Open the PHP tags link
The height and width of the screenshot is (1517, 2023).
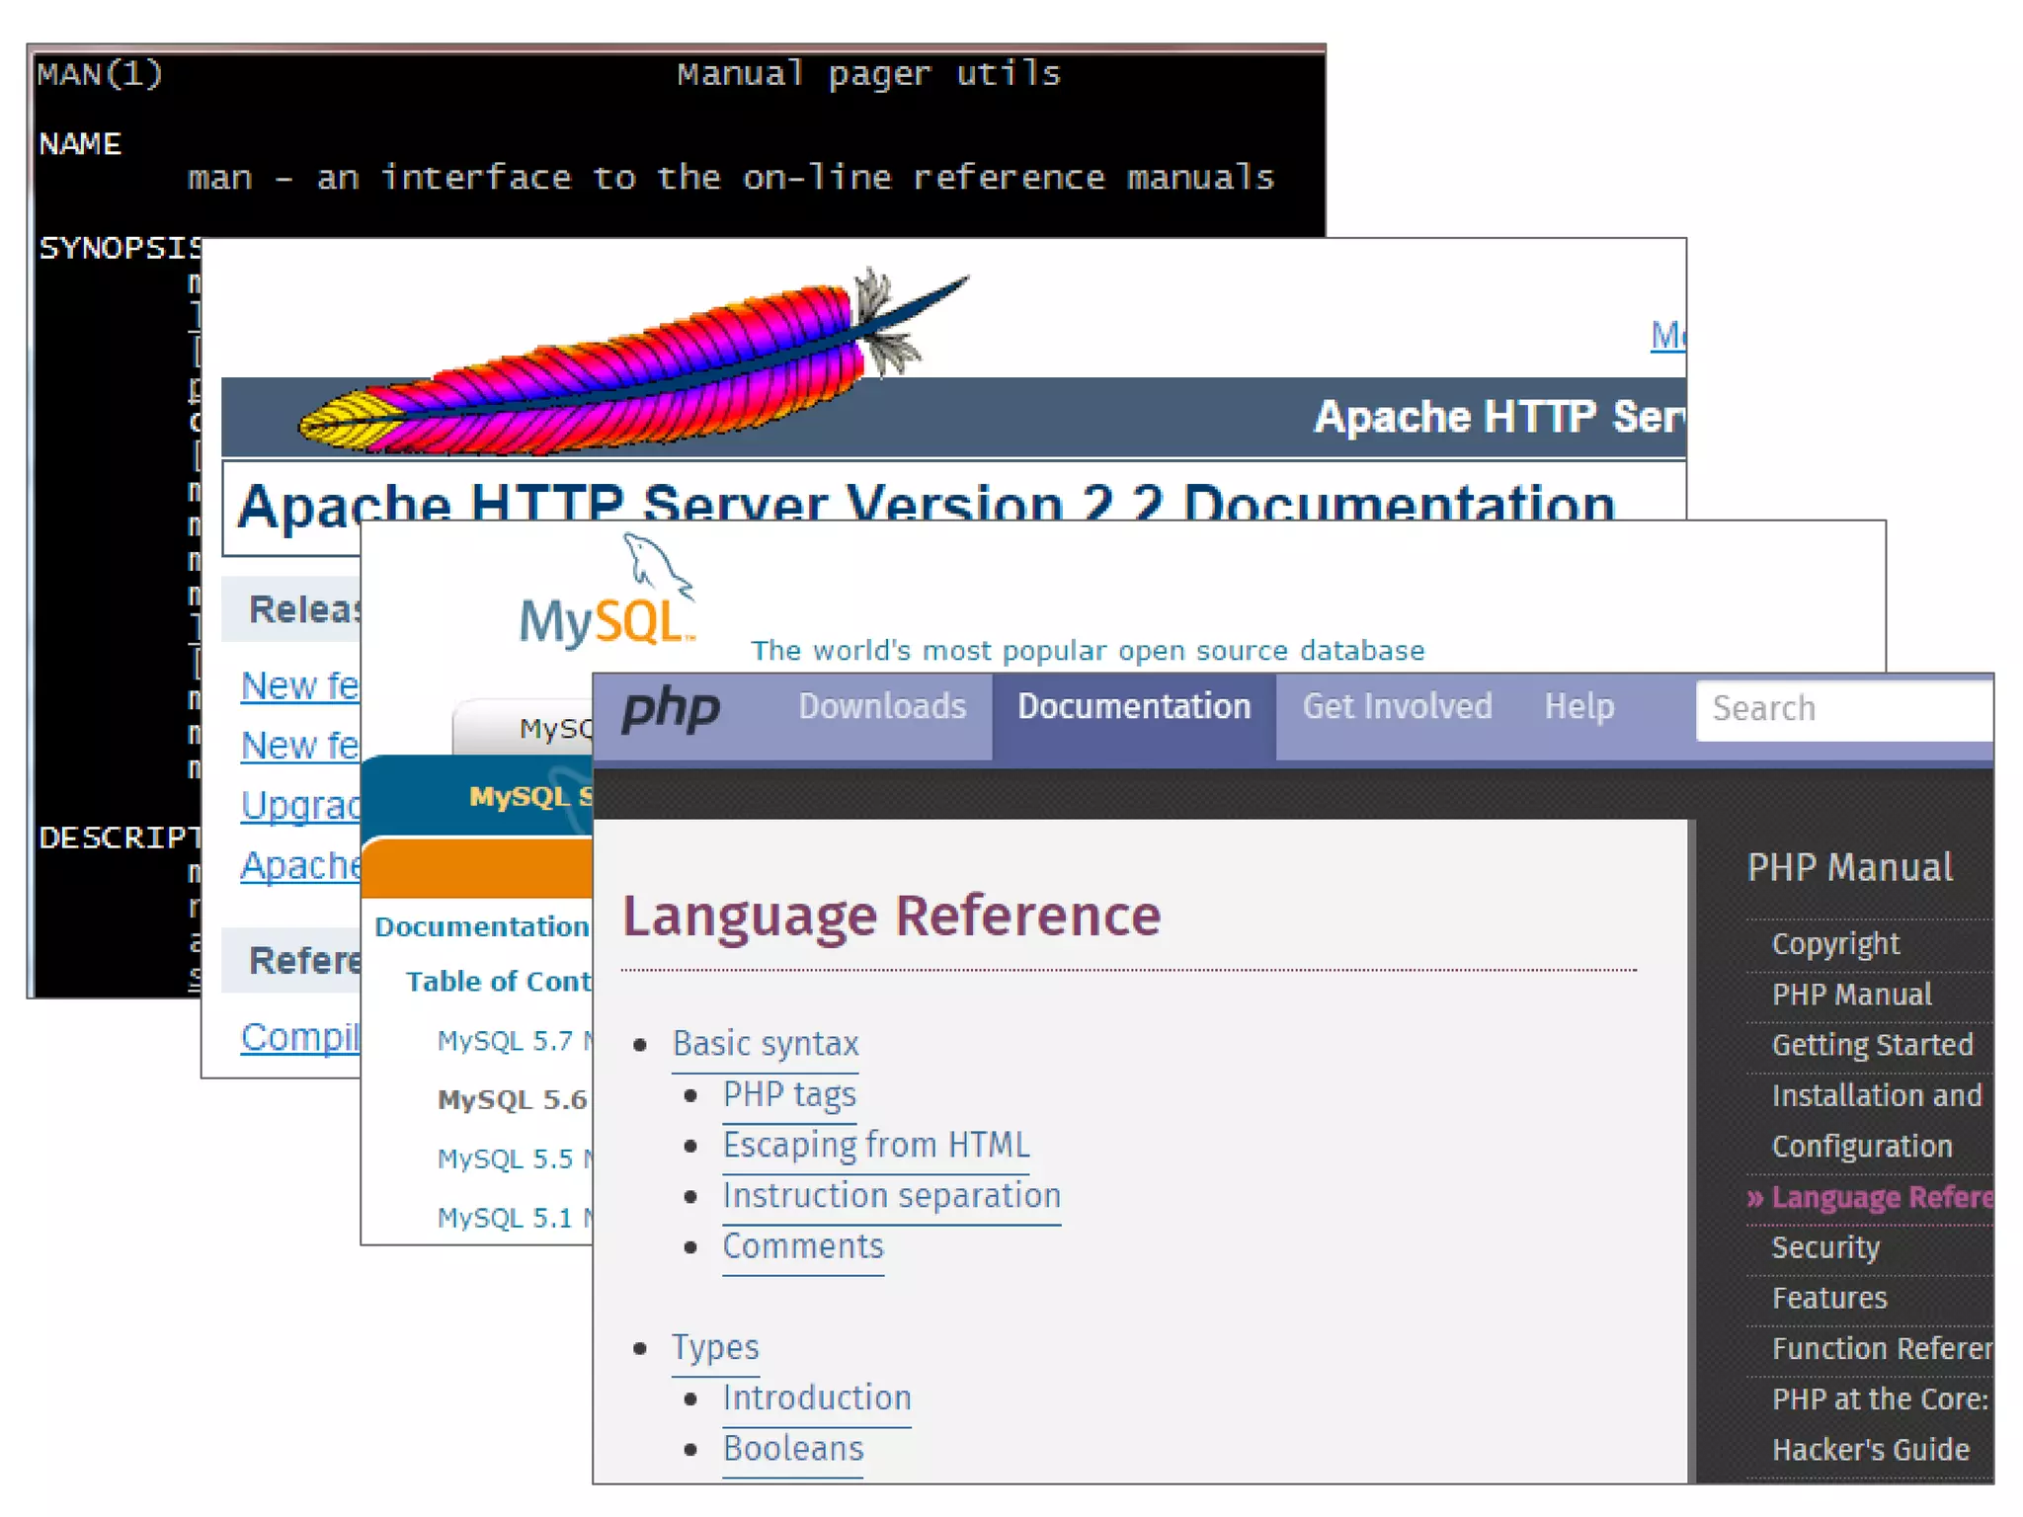(x=789, y=1094)
